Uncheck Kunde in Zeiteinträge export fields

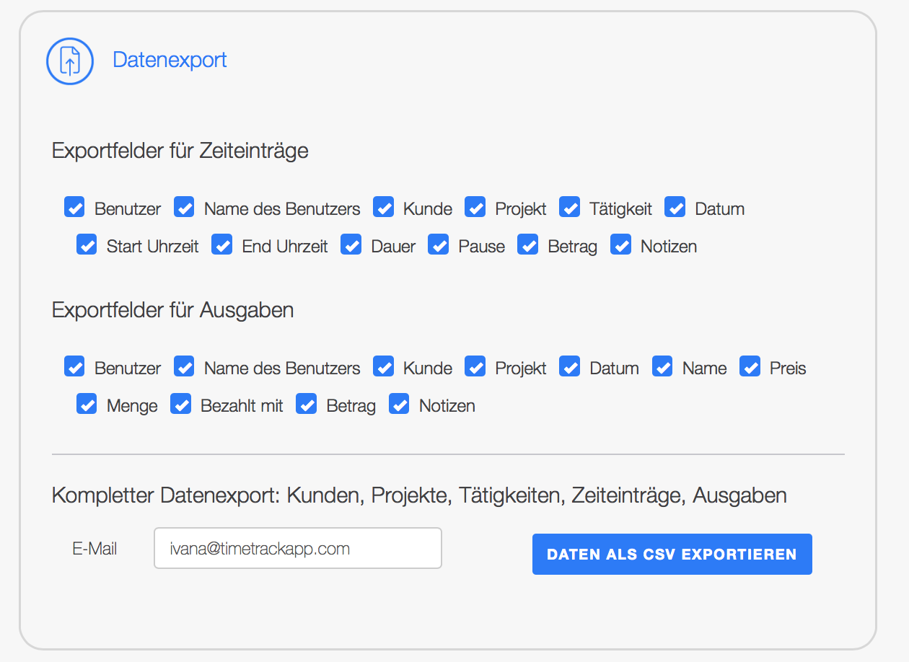coord(384,207)
